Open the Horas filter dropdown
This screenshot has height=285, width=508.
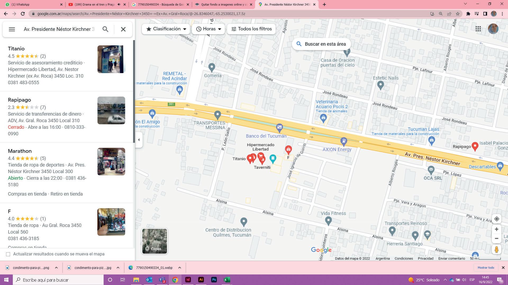[208, 29]
